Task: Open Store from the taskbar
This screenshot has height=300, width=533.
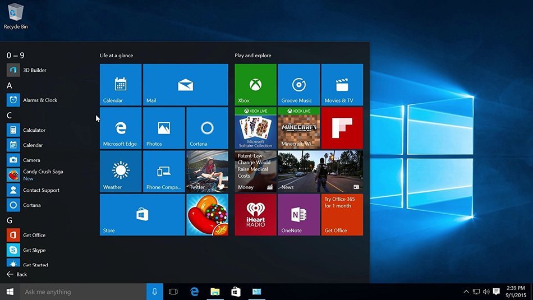Action: 236,292
